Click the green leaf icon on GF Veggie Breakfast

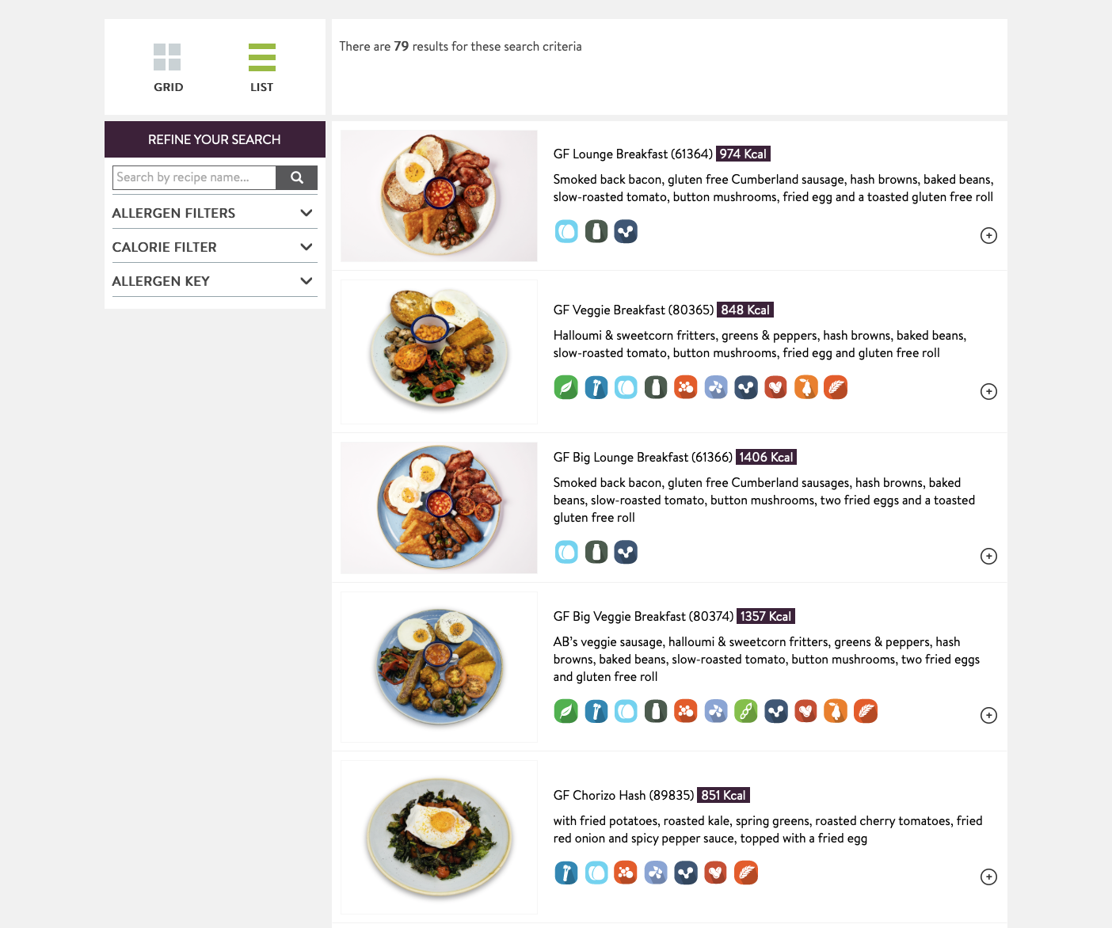pos(566,387)
